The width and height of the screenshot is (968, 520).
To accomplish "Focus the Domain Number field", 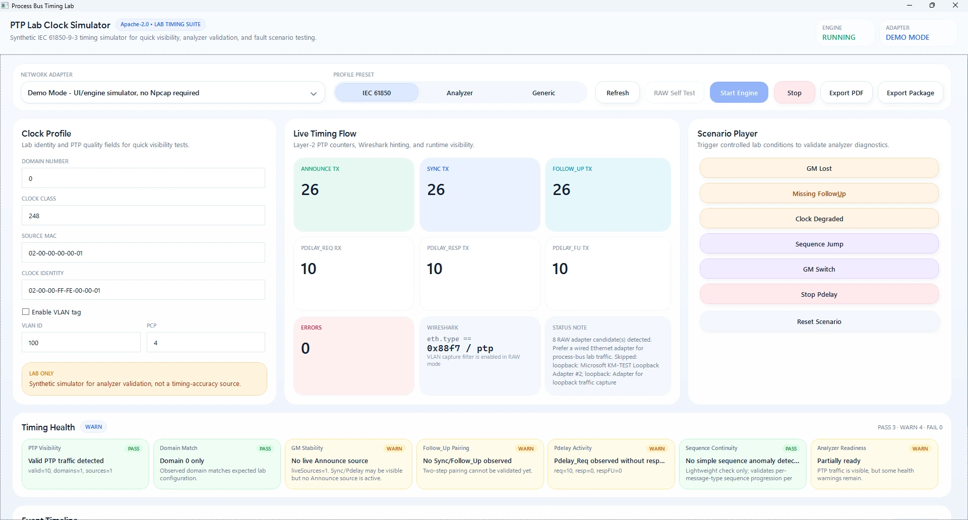I will pyautogui.click(x=143, y=178).
